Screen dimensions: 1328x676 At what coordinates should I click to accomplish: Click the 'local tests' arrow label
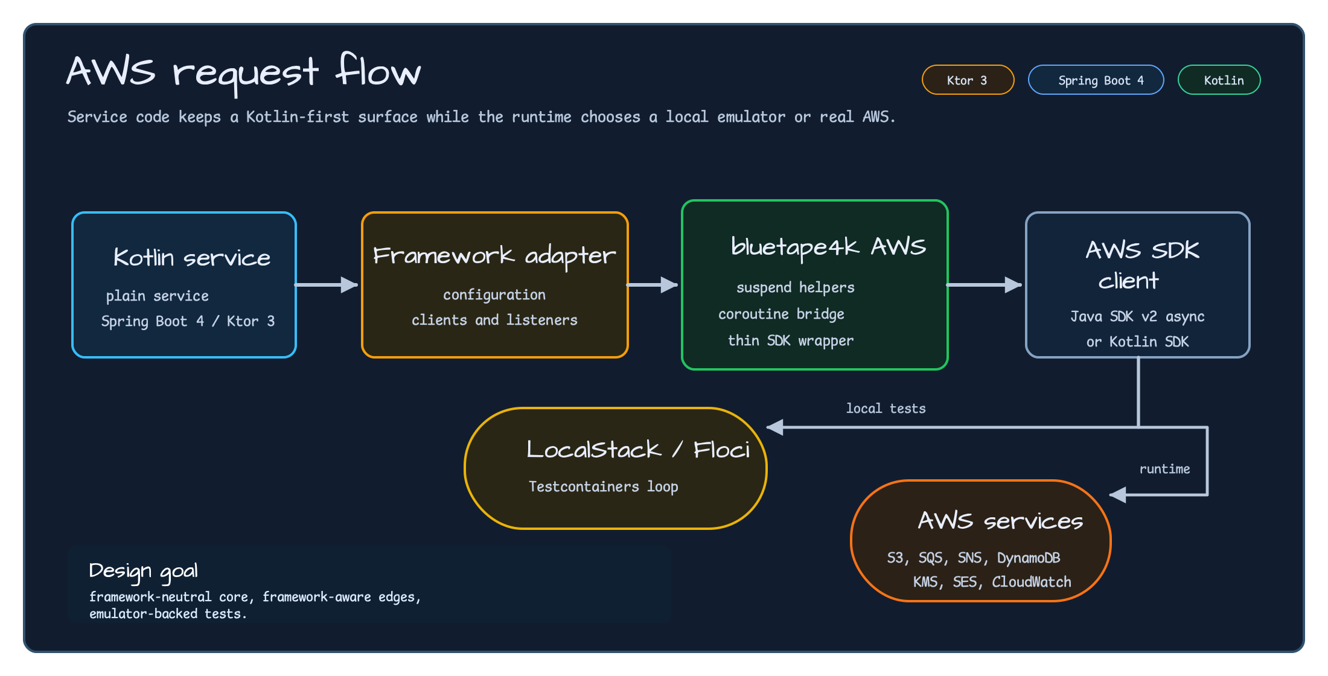click(x=886, y=409)
